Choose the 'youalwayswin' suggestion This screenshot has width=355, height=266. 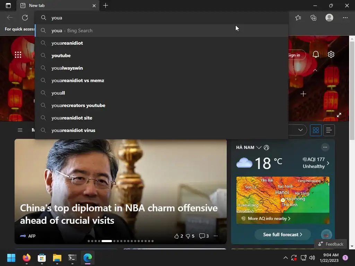pyautogui.click(x=162, y=68)
